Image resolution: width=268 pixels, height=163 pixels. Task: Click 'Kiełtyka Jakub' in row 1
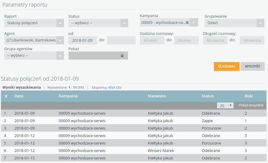point(160,113)
